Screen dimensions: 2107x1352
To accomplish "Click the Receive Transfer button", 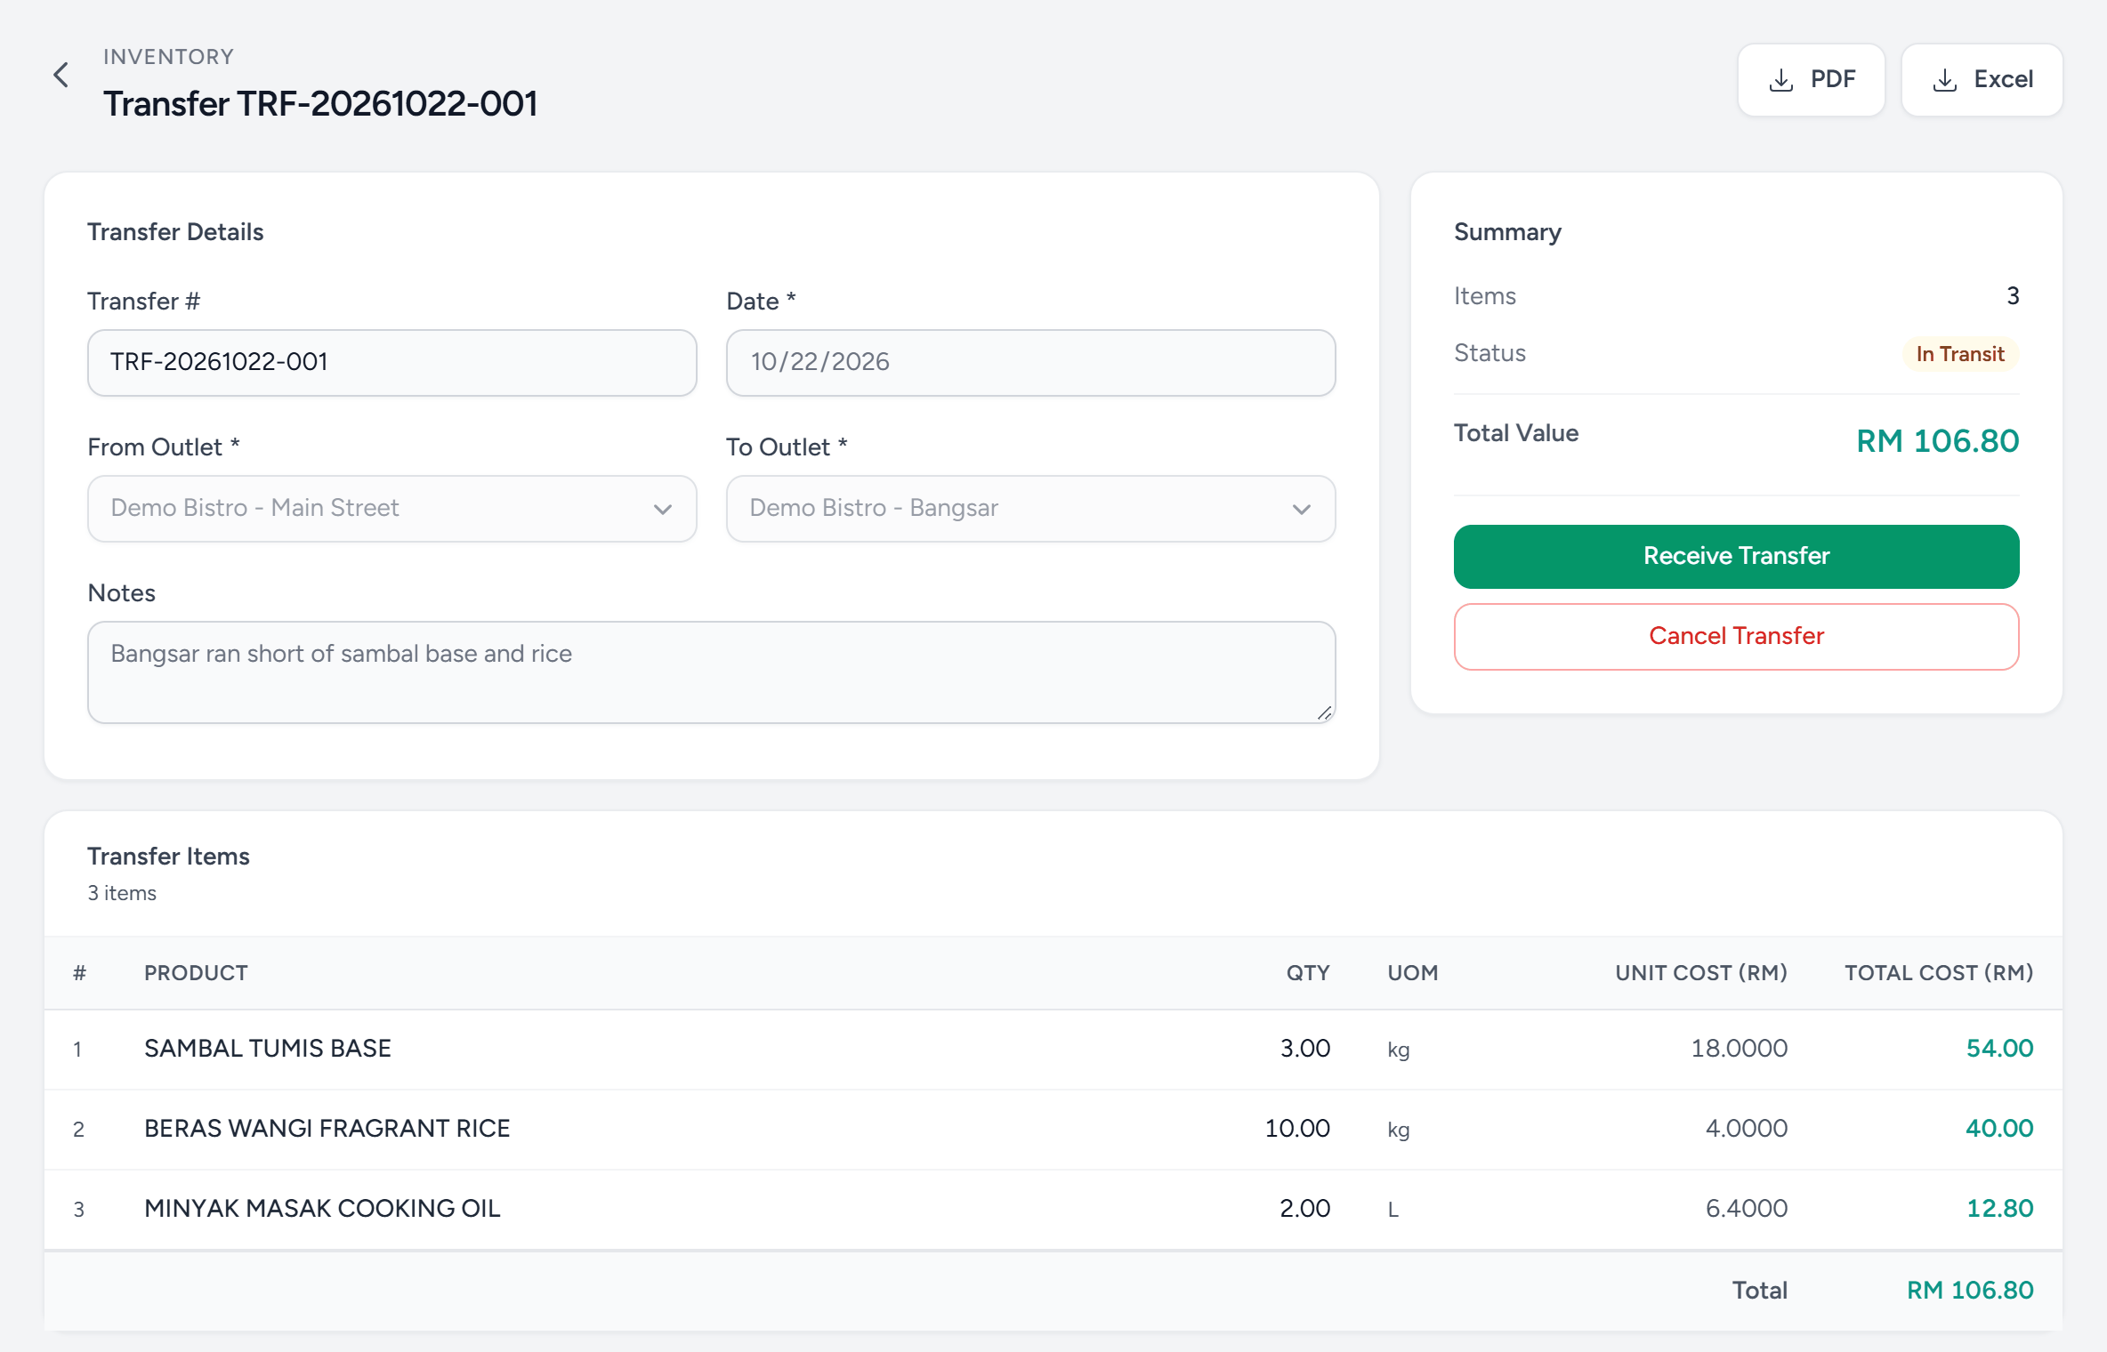I will click(1736, 556).
